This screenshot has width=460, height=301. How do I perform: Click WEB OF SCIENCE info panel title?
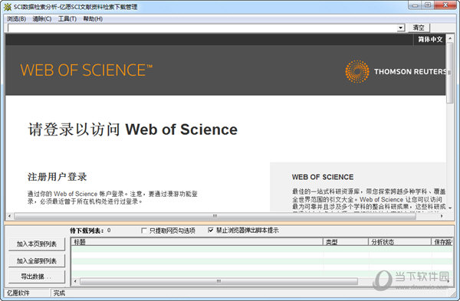[x=323, y=177]
